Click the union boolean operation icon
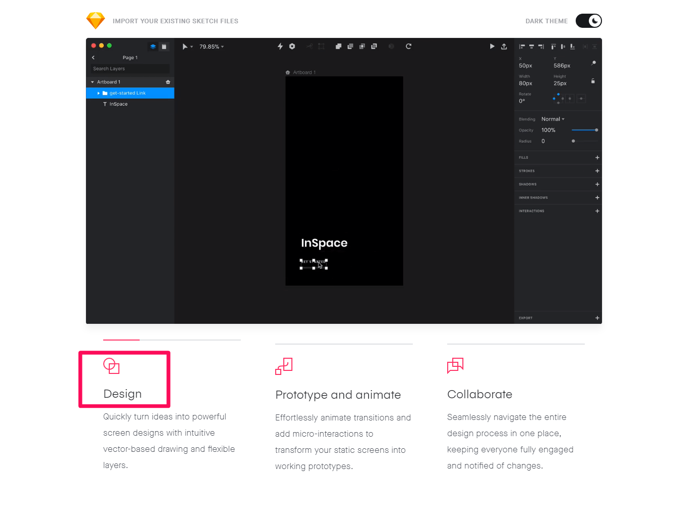Image resolution: width=688 pixels, height=507 pixels. pos(338,46)
